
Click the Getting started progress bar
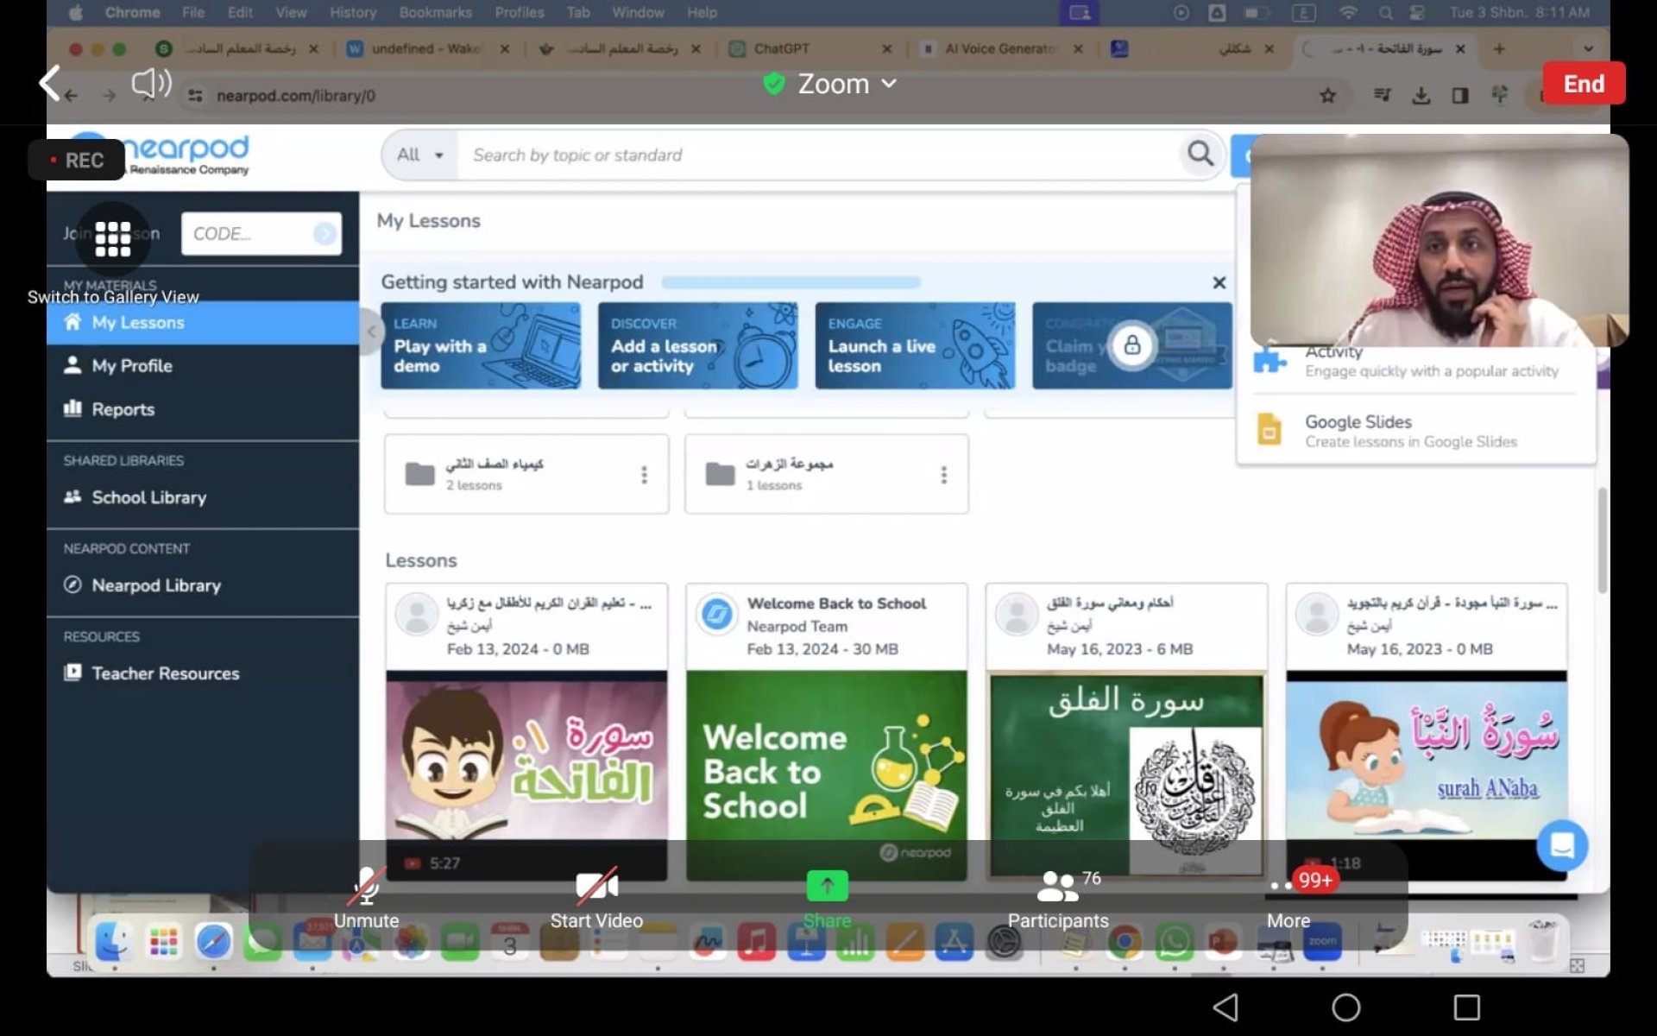(x=791, y=282)
